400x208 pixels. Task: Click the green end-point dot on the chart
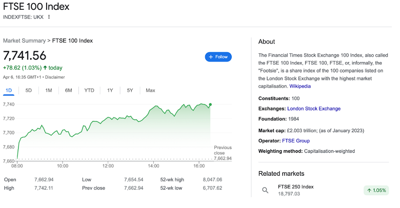[210, 105]
